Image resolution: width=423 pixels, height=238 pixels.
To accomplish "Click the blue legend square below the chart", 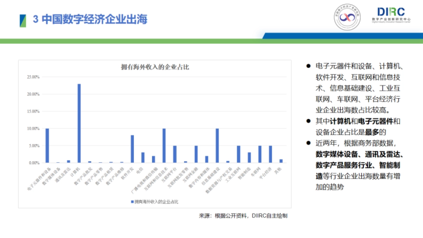I will (131, 202).
